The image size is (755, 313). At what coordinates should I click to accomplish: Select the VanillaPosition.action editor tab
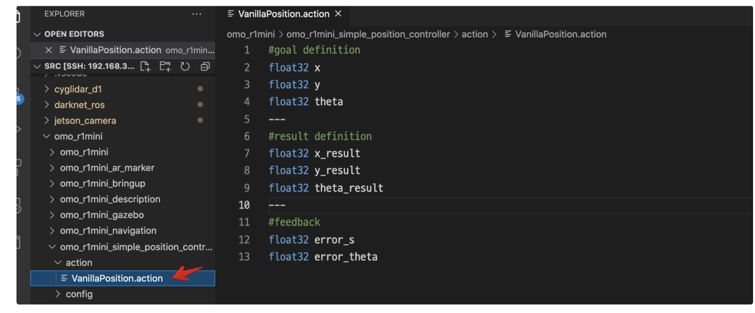click(283, 14)
